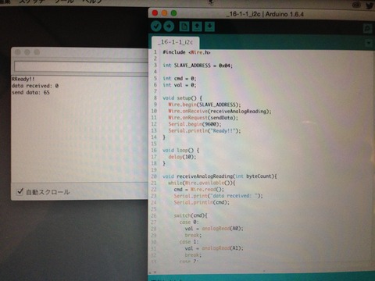Screen dimensions: 375x281
Task: Select the _16-1-1_i2c sketch tab
Action: 176,42
